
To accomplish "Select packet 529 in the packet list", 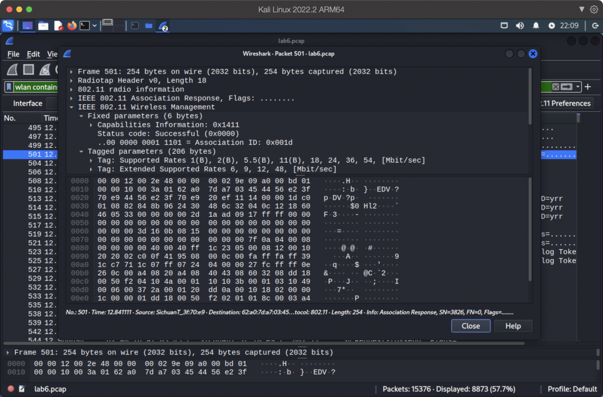I will [31, 279].
